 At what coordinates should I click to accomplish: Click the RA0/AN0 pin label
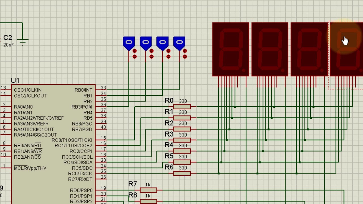(x=23, y=107)
